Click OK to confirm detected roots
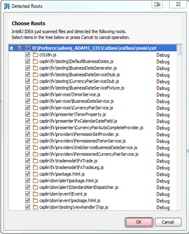189x234 pixels. pyautogui.click(x=139, y=222)
